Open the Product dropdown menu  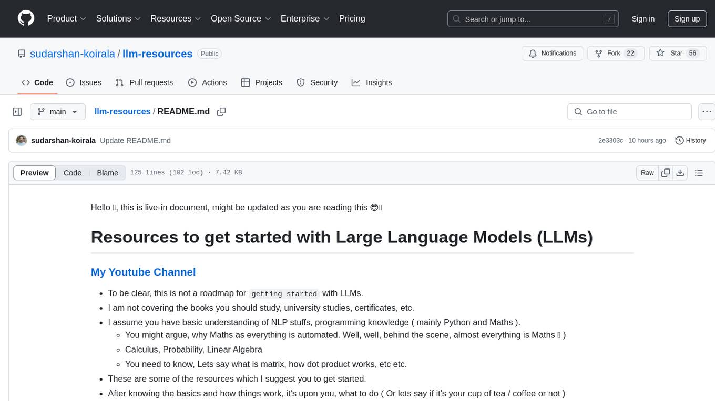click(67, 18)
